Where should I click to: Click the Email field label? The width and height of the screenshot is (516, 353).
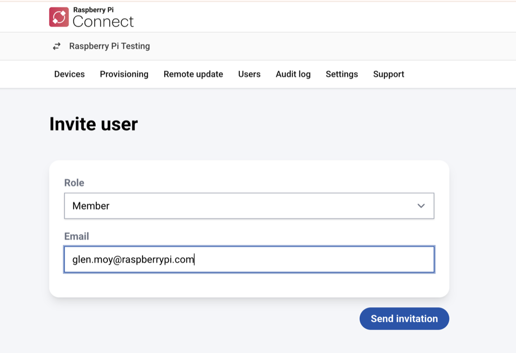(76, 236)
